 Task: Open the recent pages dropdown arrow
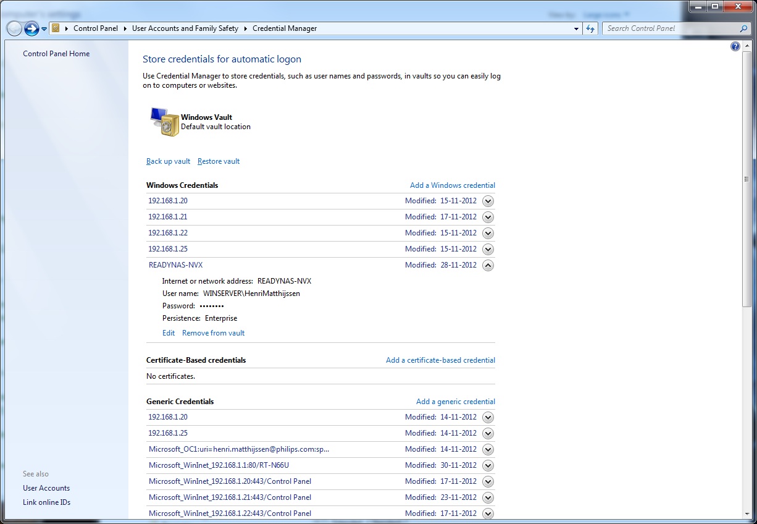tap(44, 29)
